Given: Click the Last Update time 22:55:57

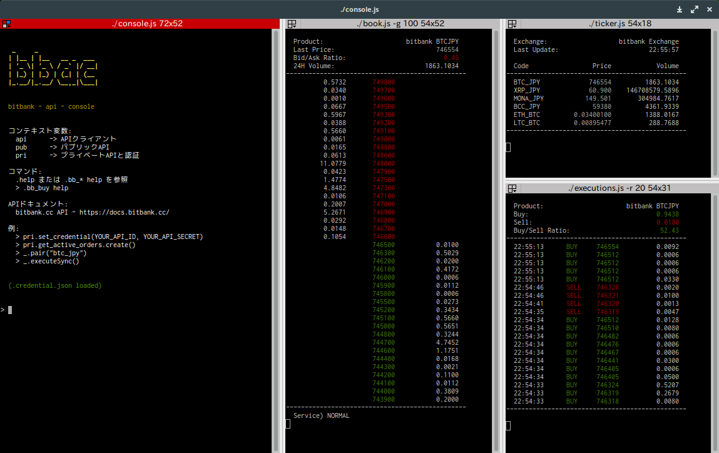Looking at the screenshot, I should (x=663, y=49).
